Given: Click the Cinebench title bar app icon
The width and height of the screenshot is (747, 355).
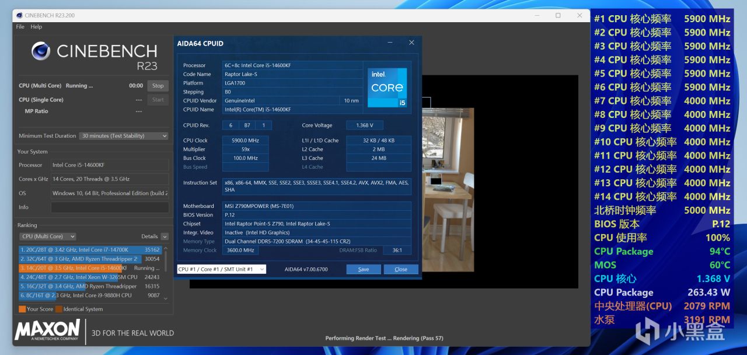Looking at the screenshot, I should coord(20,15).
